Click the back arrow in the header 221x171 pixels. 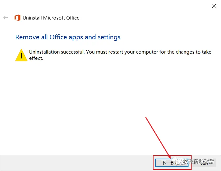6,18
